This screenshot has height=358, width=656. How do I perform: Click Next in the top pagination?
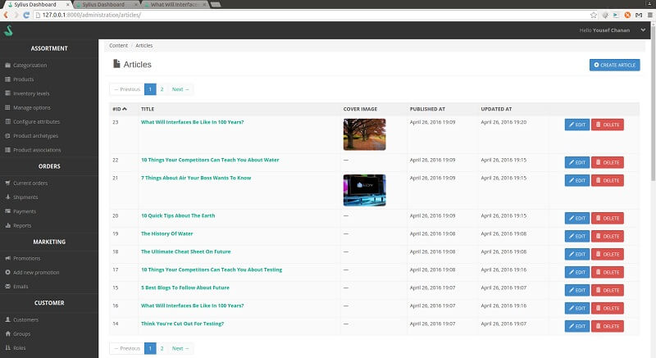(180, 89)
